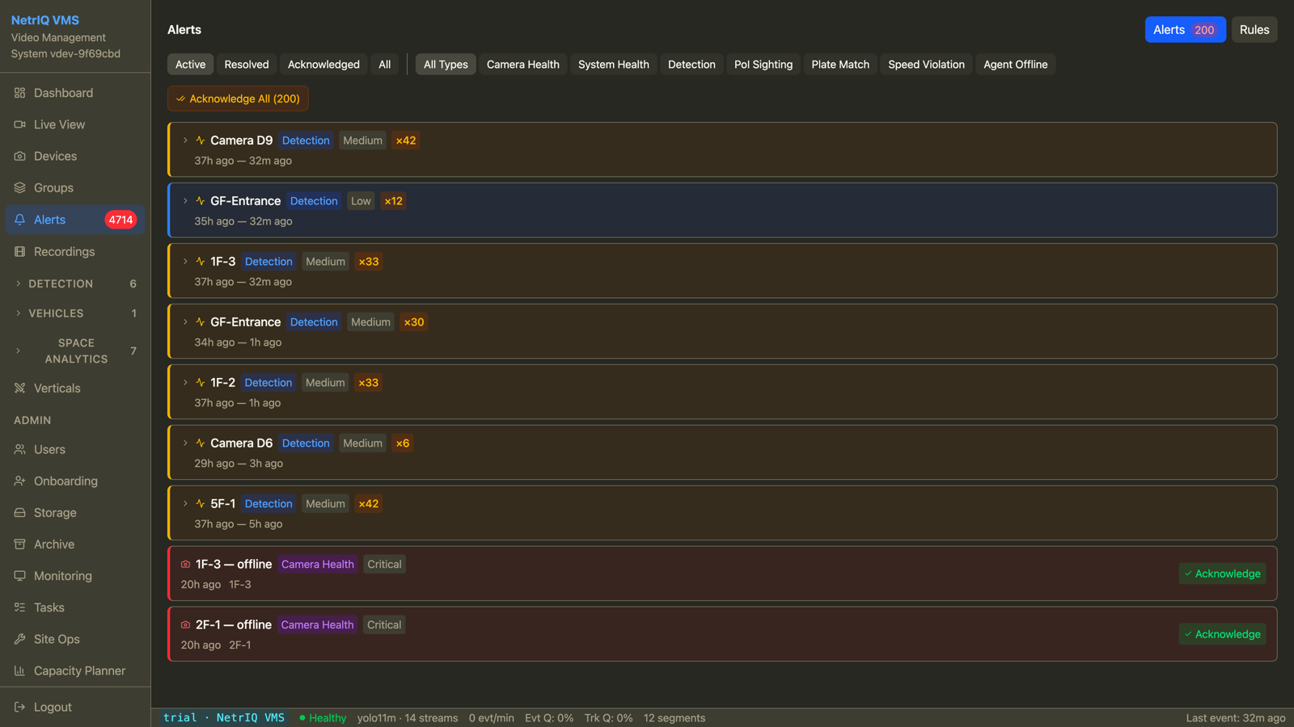The width and height of the screenshot is (1294, 727).
Task: Click the Groups layers icon
Action: coord(19,187)
